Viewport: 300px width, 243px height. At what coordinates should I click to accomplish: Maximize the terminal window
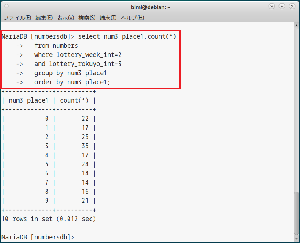click(282, 7)
